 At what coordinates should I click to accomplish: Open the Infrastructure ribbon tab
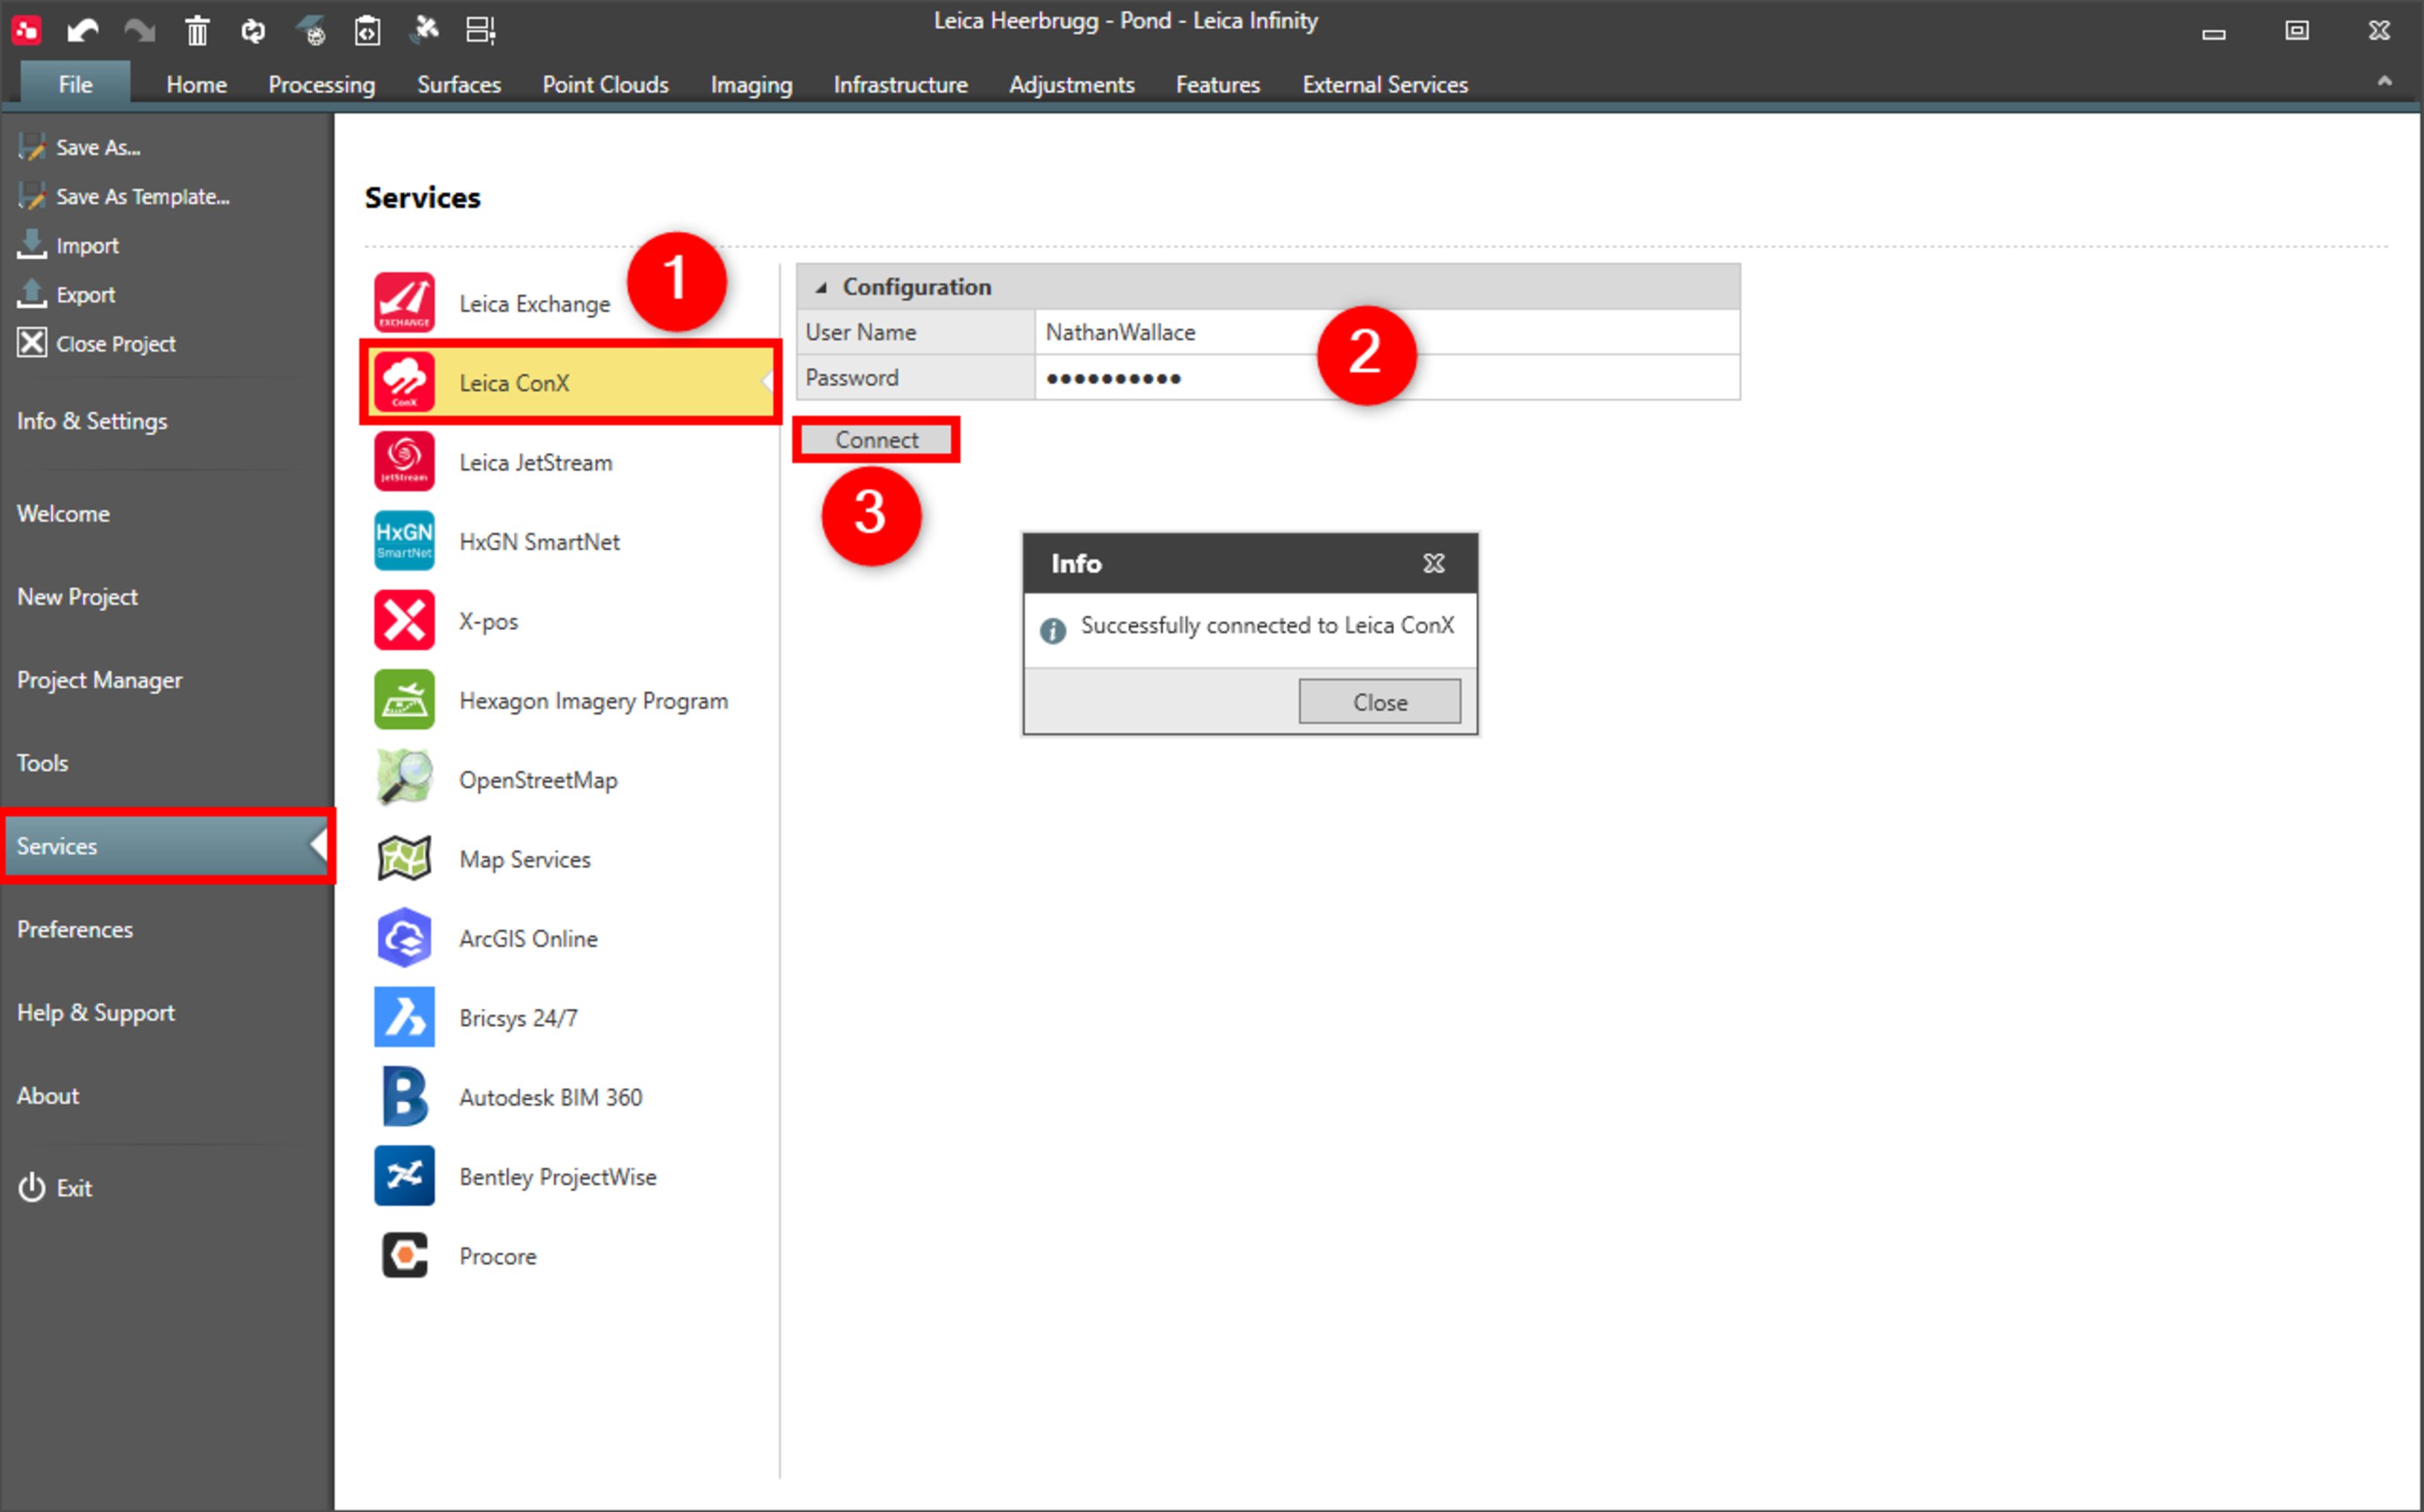pyautogui.click(x=900, y=84)
